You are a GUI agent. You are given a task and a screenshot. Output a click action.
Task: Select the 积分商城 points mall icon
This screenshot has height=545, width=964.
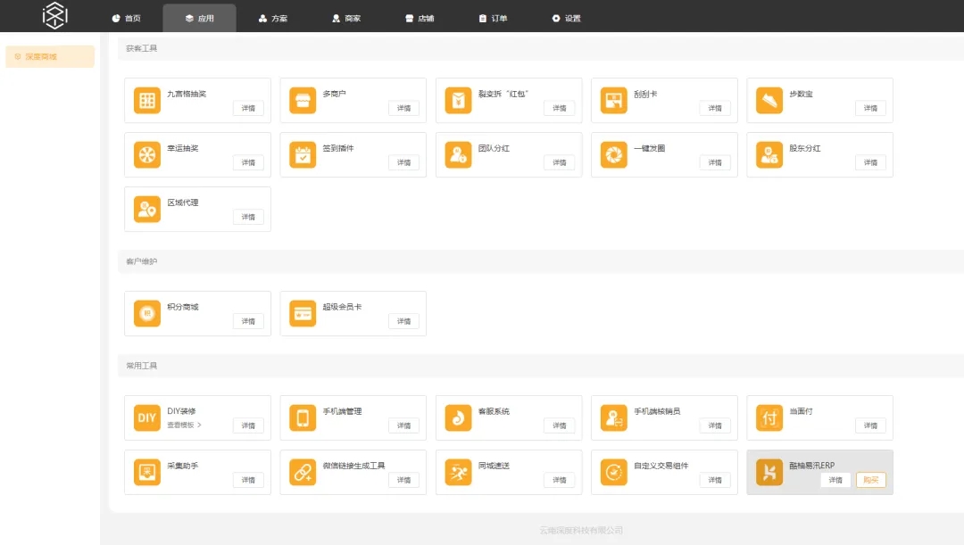click(146, 312)
